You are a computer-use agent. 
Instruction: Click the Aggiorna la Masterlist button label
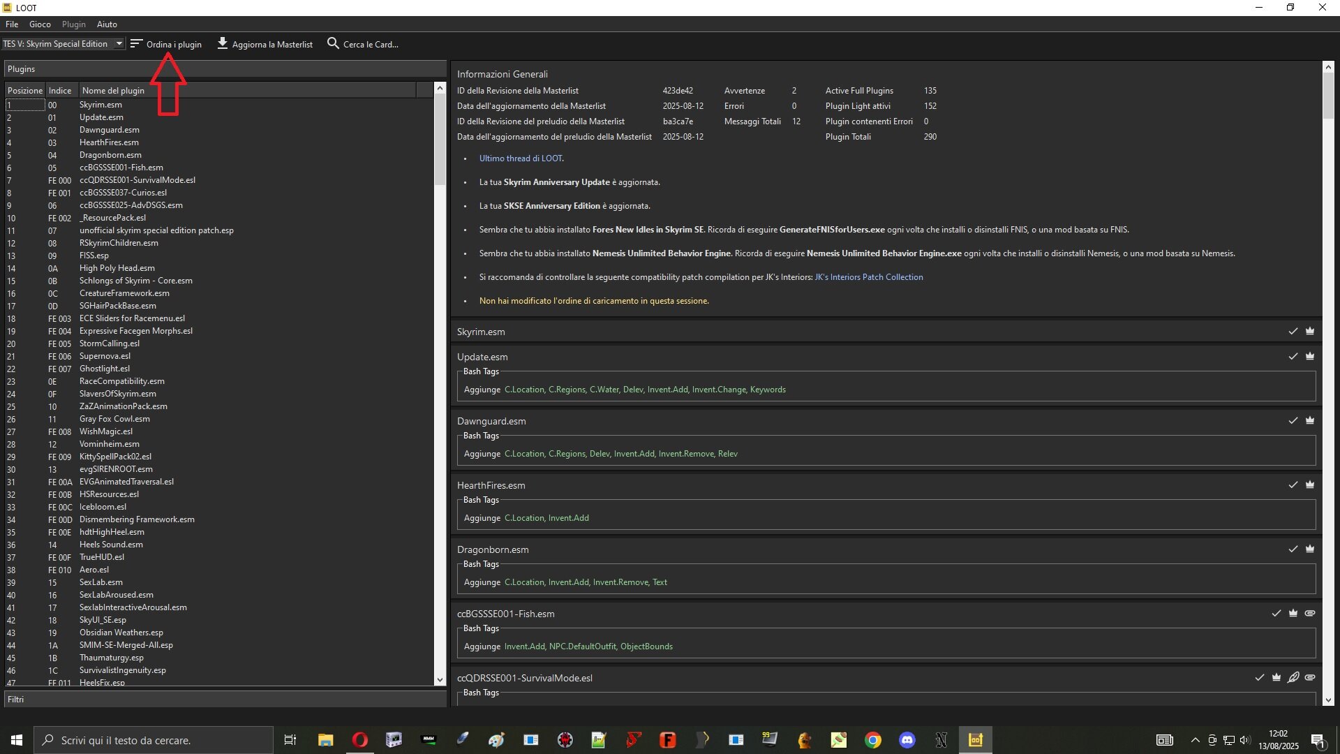(272, 45)
